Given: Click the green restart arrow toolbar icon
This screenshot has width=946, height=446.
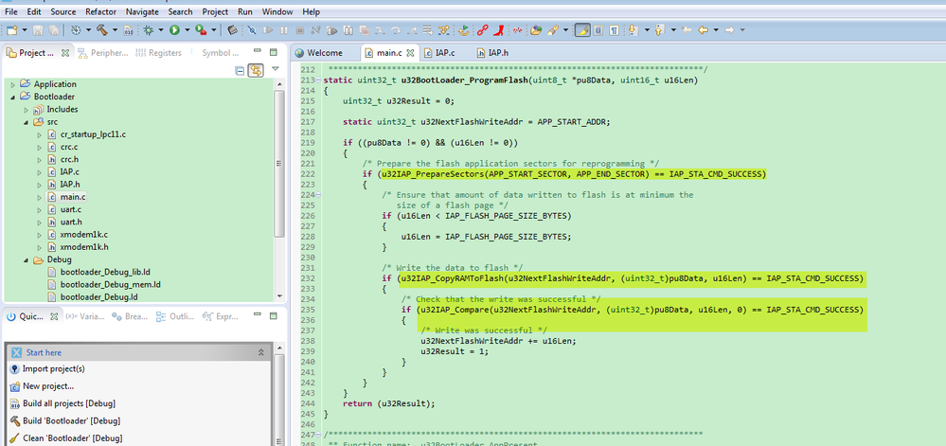Looking at the screenshot, I should [463, 30].
